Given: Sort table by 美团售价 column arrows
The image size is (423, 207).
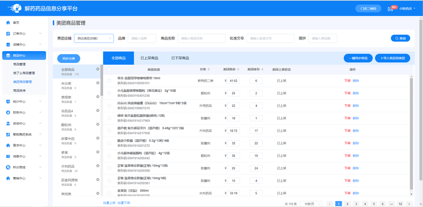Looking at the screenshot, I should pos(238,70).
